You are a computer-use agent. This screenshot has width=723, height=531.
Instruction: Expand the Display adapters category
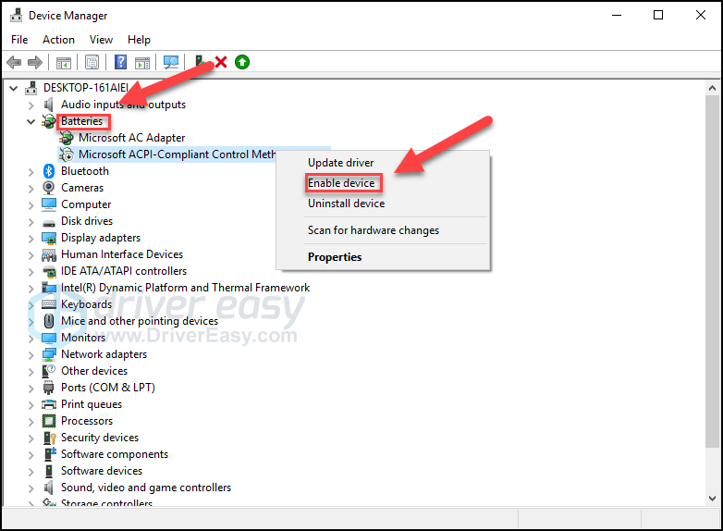[31, 239]
